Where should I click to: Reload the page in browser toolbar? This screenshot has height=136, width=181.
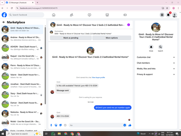pyautogui.click(x=12, y=8)
